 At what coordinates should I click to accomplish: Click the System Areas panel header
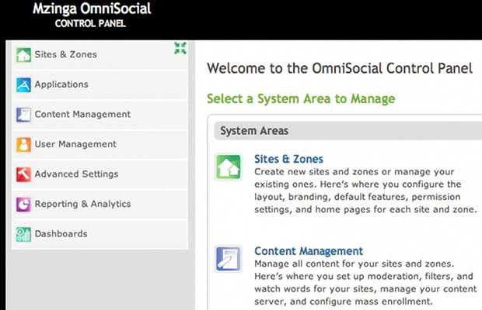348,131
